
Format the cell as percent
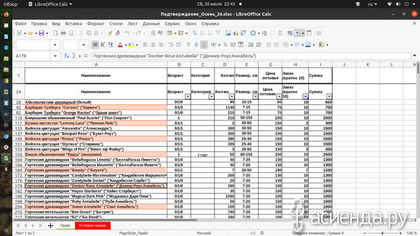point(226,44)
